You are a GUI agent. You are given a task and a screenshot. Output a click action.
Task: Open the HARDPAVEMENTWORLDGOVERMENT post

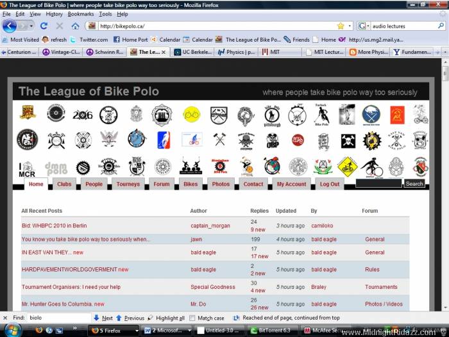click(x=69, y=269)
